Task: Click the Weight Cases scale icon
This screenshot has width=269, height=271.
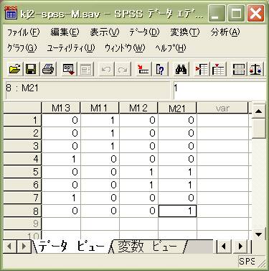Action: (x=255, y=69)
